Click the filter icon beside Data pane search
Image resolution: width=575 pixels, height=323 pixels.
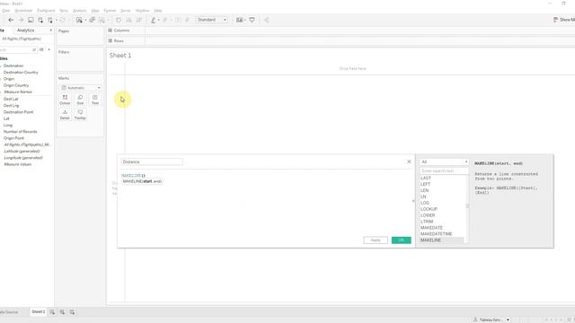point(34,49)
